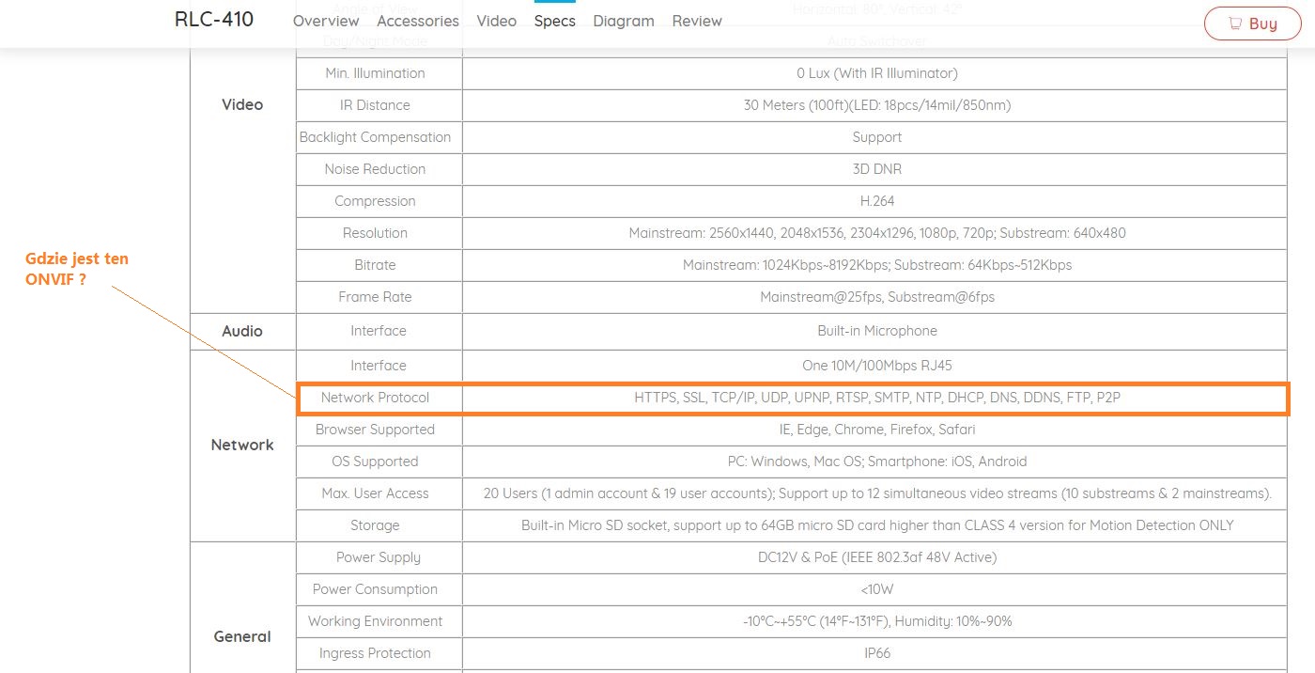Click the Frame Rate label
This screenshot has height=673, width=1315.
tap(375, 297)
